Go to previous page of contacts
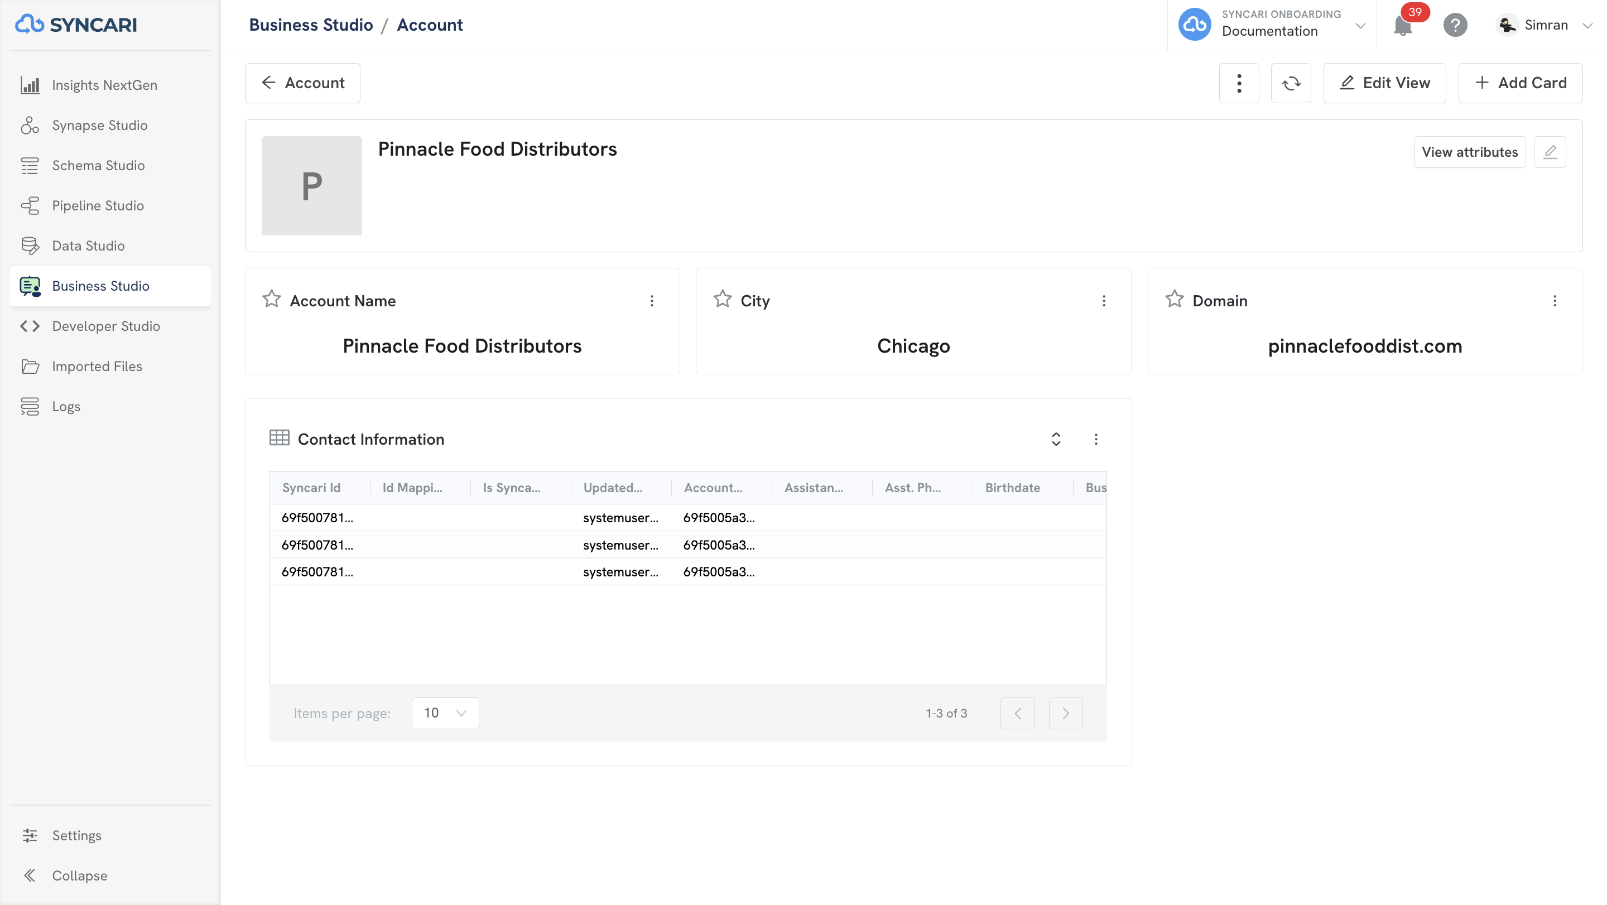Screen dimensions: 1607x905 [x=1017, y=713]
